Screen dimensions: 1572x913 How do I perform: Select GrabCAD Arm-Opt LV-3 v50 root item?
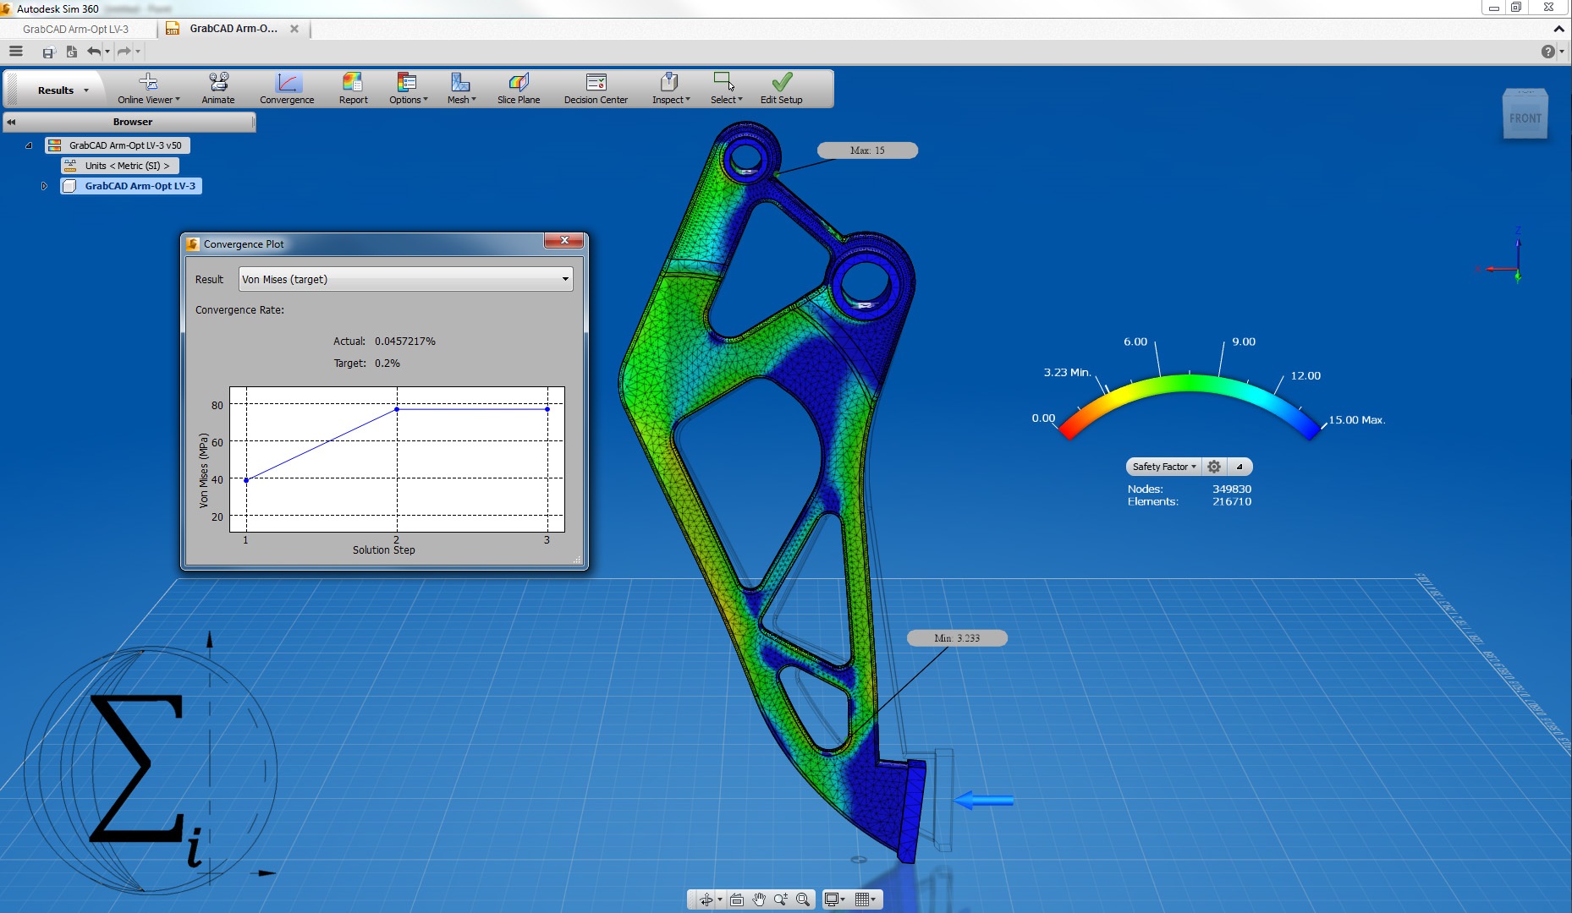point(118,145)
